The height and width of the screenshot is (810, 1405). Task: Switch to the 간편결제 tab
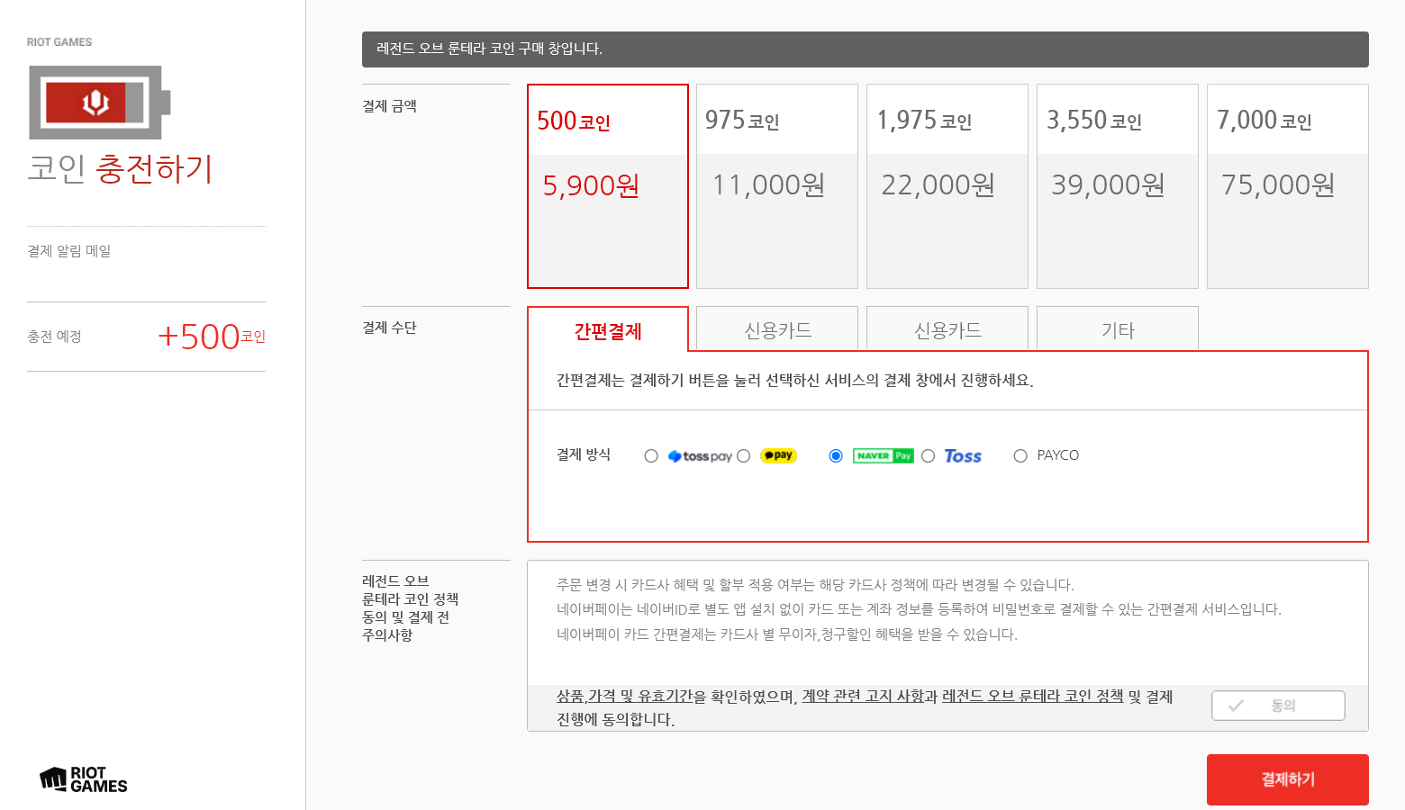coord(608,330)
